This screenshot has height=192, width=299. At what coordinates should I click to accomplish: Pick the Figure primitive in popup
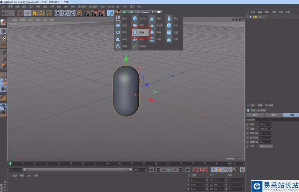[x=152, y=39]
